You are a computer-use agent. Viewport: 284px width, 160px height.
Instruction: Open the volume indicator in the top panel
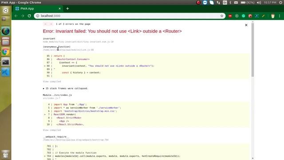click(x=259, y=3)
